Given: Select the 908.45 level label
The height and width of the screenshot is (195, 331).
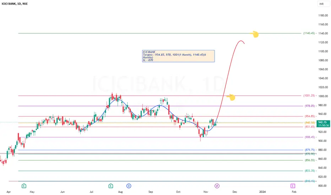Looking at the screenshot, I should pyautogui.click(x=310, y=137).
